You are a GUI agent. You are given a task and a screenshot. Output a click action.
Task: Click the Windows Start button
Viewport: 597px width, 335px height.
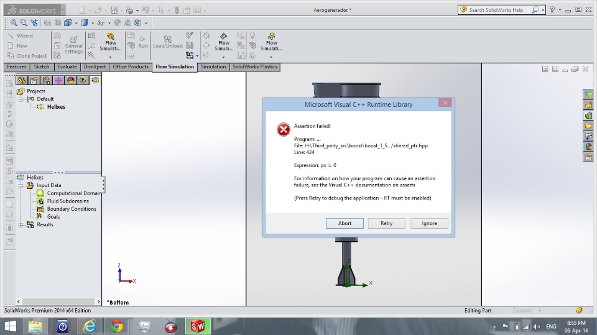[x=11, y=327]
